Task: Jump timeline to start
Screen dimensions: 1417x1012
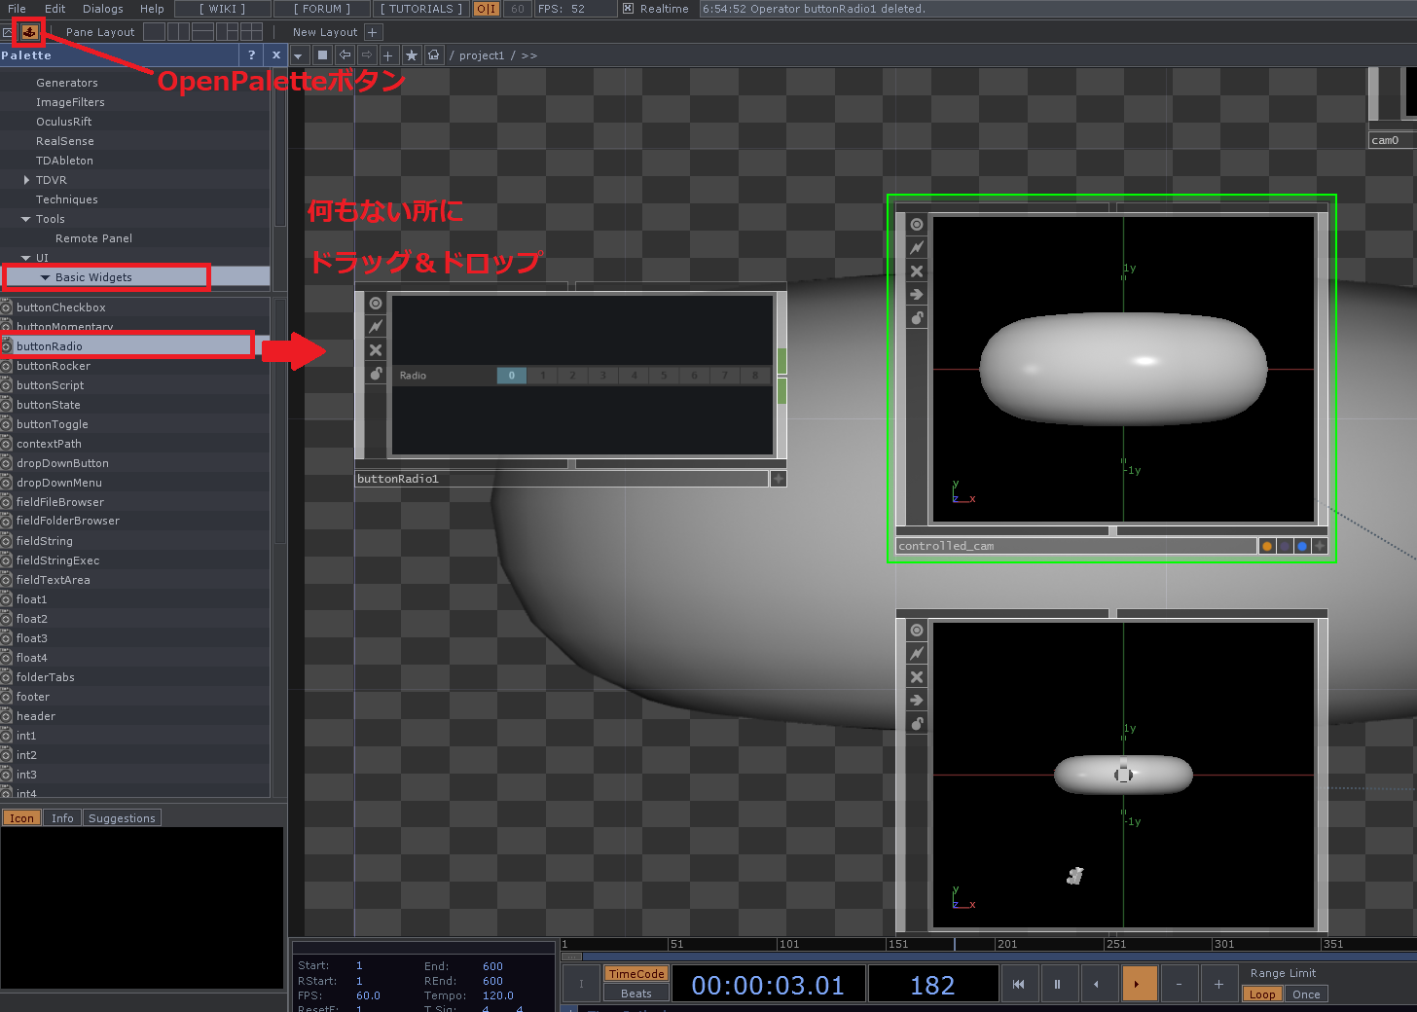Action: (1019, 984)
